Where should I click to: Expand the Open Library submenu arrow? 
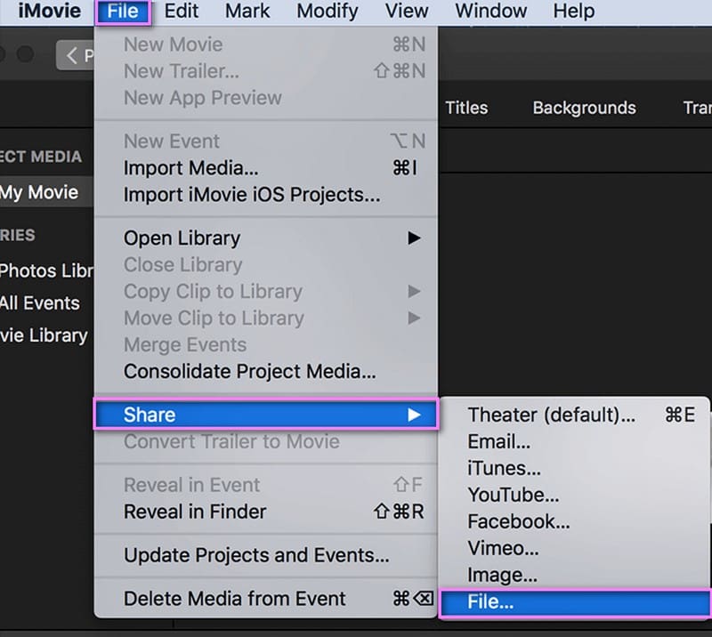click(414, 238)
